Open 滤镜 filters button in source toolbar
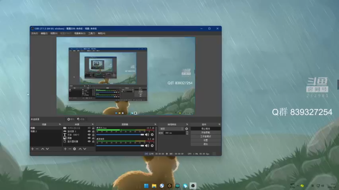This screenshot has height=190, width=339. [x=81, y=119]
